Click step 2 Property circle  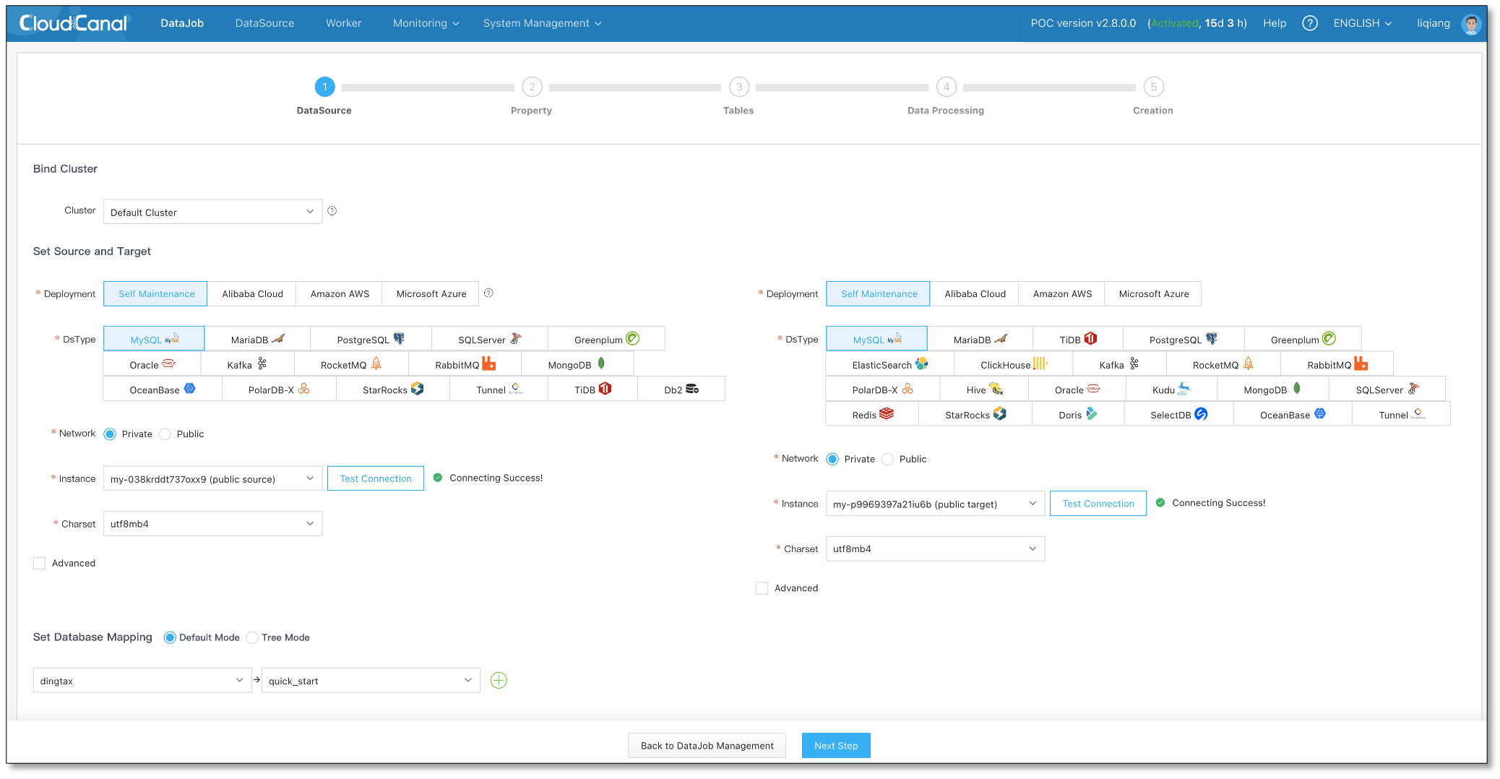click(532, 87)
